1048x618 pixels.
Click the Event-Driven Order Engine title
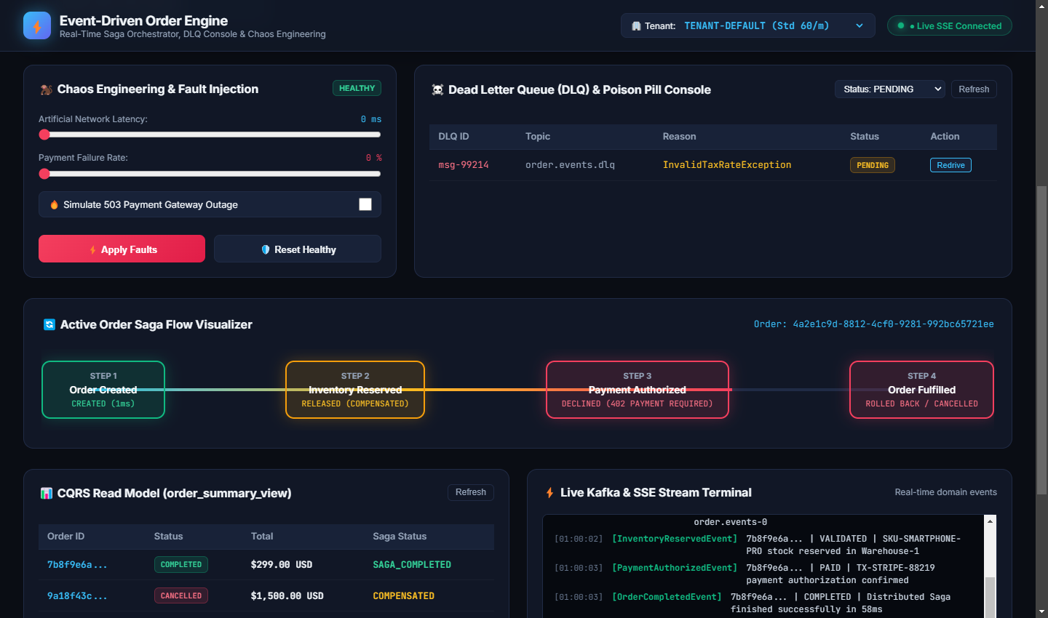click(x=143, y=20)
